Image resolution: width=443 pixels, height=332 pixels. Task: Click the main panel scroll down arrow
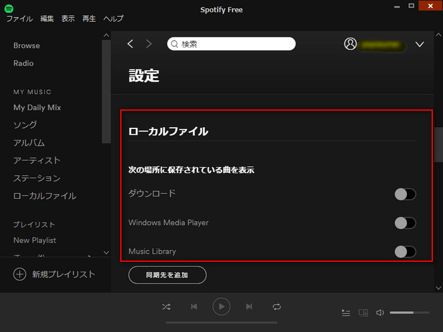point(438,288)
